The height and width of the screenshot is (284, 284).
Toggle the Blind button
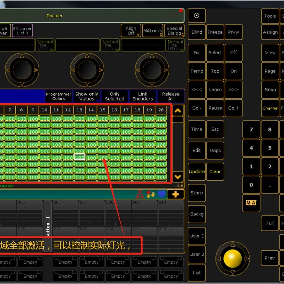point(197,32)
